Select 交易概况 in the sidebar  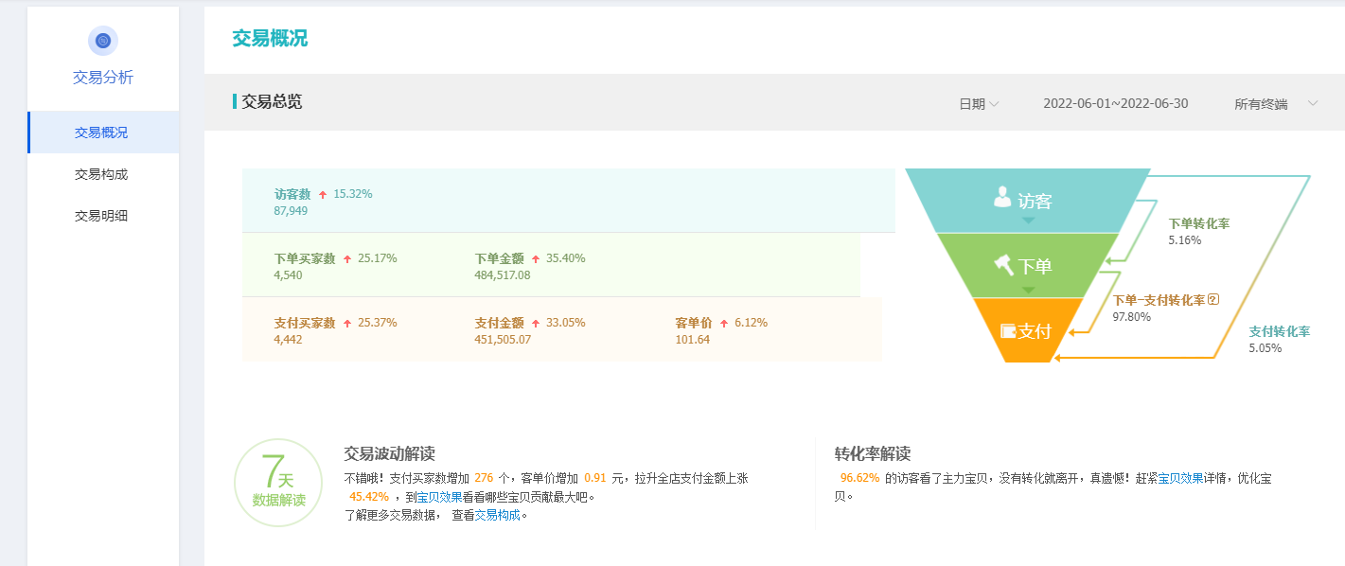[x=101, y=133]
